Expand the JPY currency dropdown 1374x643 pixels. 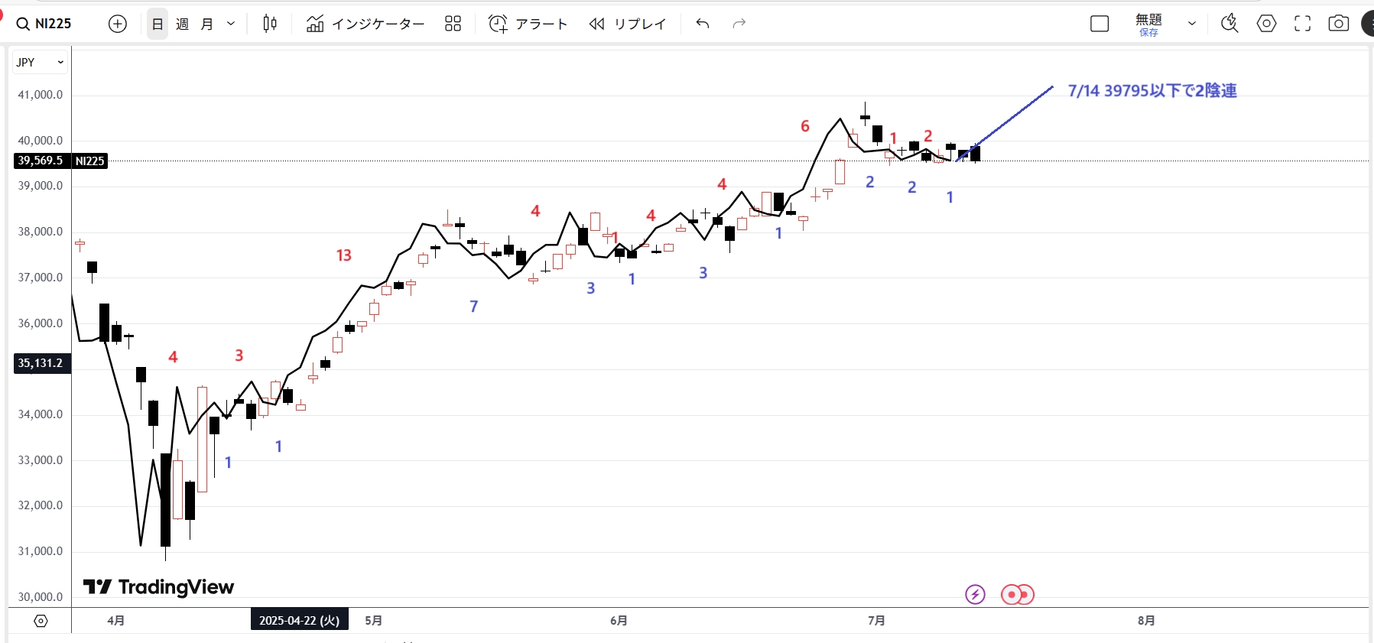[x=40, y=62]
